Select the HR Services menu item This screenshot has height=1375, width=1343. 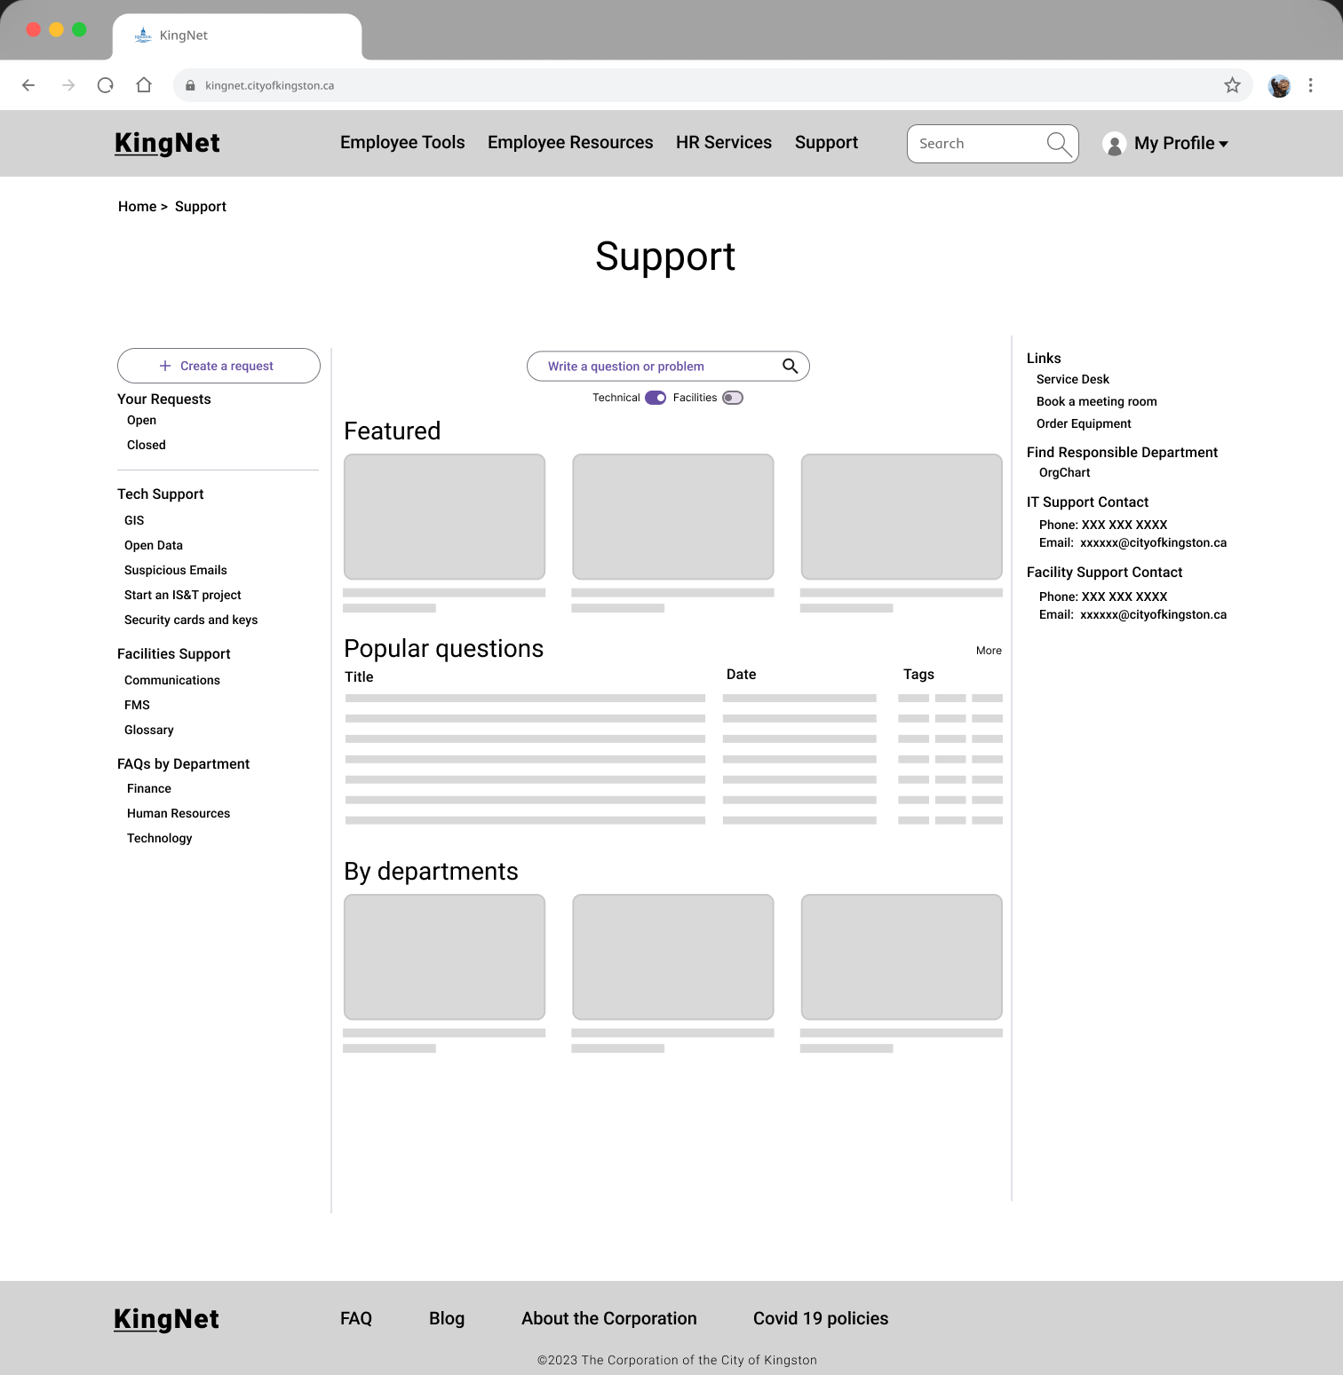723,143
